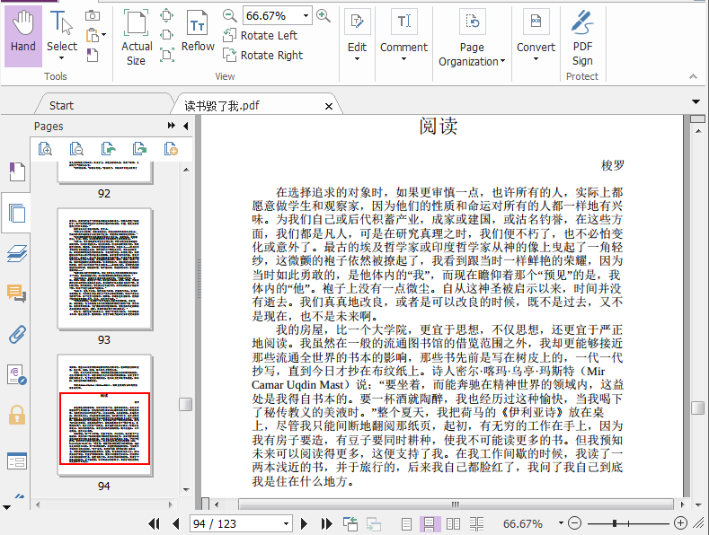Go to the first page

tap(155, 523)
